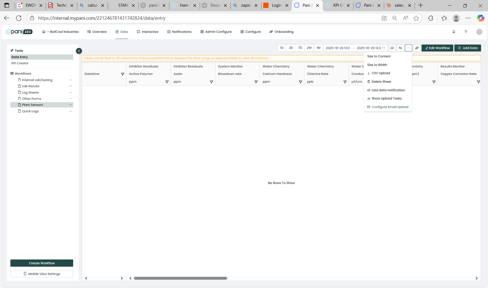
Task: Select the 1M time range toggle
Action: [x=318, y=48]
